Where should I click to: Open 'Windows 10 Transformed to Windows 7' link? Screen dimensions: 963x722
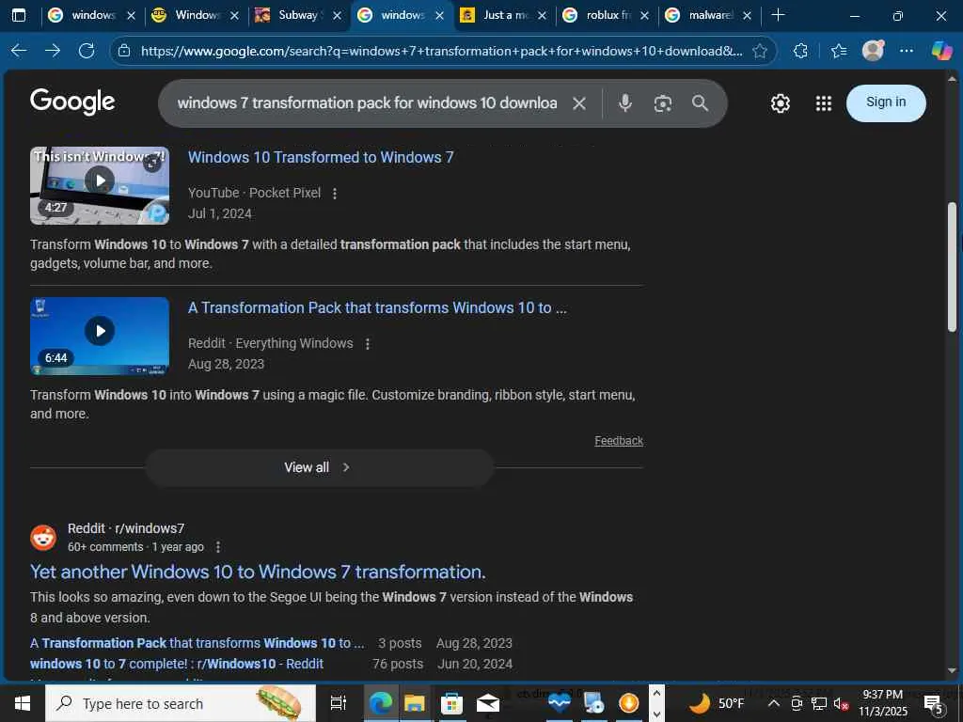(321, 157)
